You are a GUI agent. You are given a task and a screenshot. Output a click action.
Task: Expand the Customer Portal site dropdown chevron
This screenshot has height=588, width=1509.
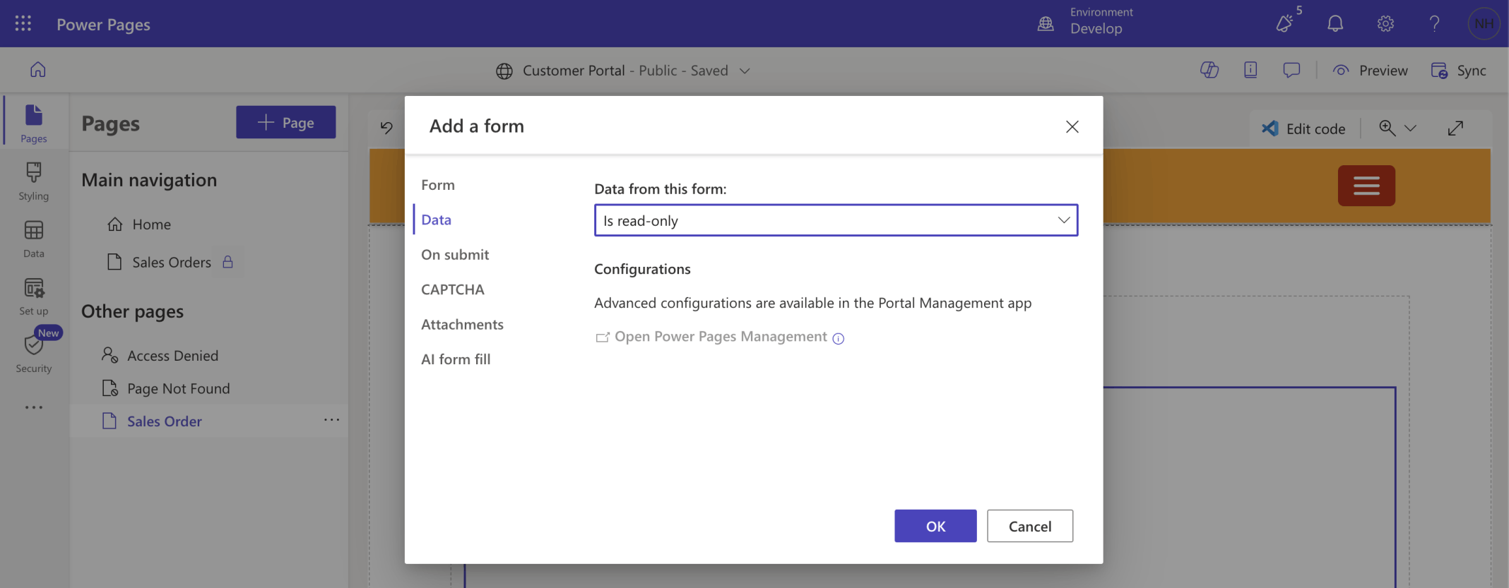[745, 71]
